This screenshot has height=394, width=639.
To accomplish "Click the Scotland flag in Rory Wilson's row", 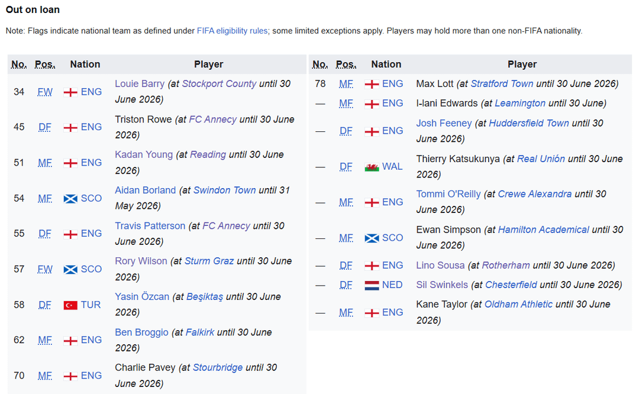I will [x=70, y=270].
